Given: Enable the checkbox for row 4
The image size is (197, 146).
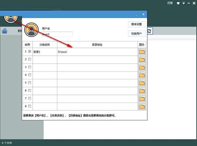Looking at the screenshot, I should [30, 75].
